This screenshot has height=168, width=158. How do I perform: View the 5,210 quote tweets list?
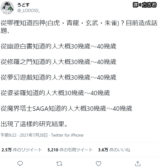coord(70,150)
